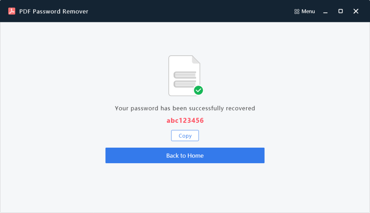Copy the recovered password abc123456
Viewport: 370px width, 213px height.
[x=185, y=135]
